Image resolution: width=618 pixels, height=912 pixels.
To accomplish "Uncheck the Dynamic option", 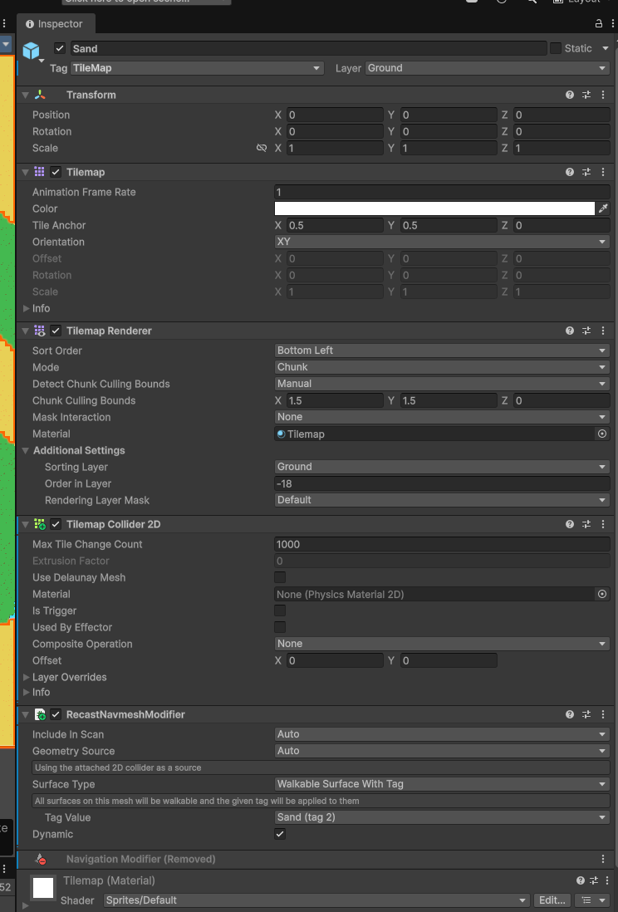I will point(280,835).
